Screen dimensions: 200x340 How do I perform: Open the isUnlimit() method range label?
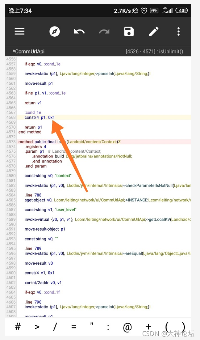[154, 51]
